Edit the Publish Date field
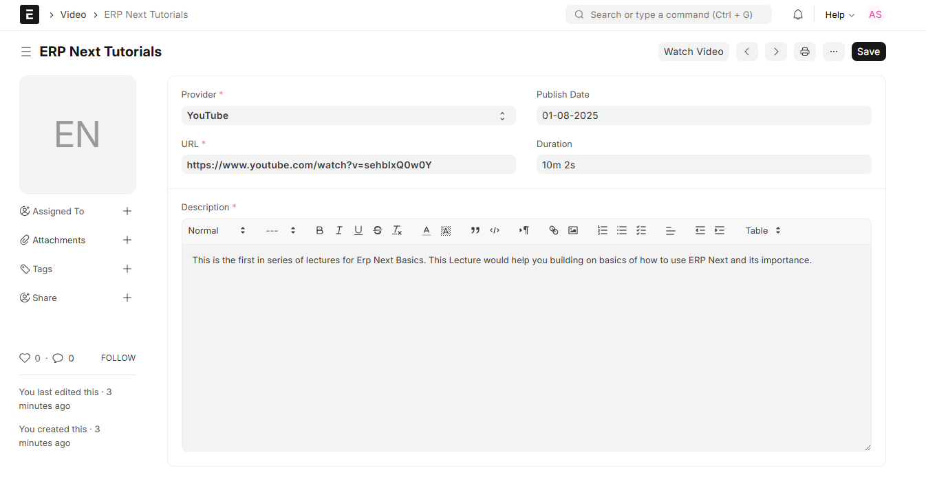The image size is (926, 479). click(x=704, y=115)
